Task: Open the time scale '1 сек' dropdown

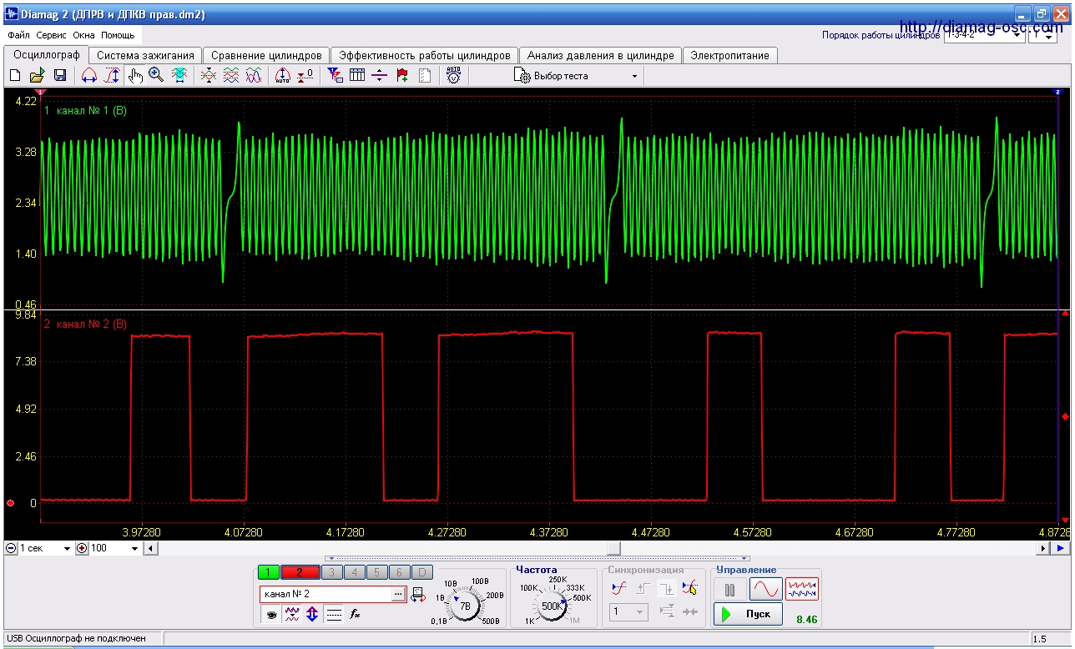Action: (45, 548)
